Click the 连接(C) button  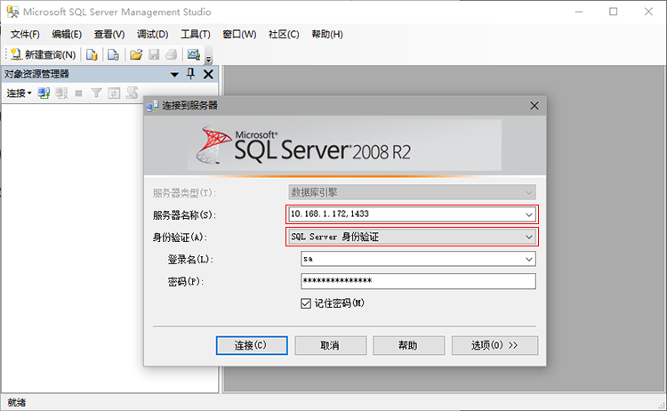(249, 345)
